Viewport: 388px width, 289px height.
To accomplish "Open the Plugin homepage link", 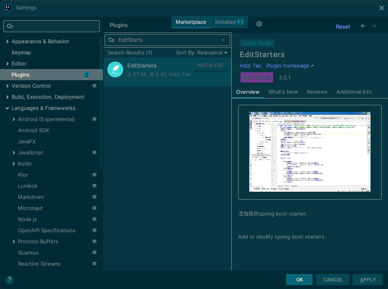I will pyautogui.click(x=290, y=66).
